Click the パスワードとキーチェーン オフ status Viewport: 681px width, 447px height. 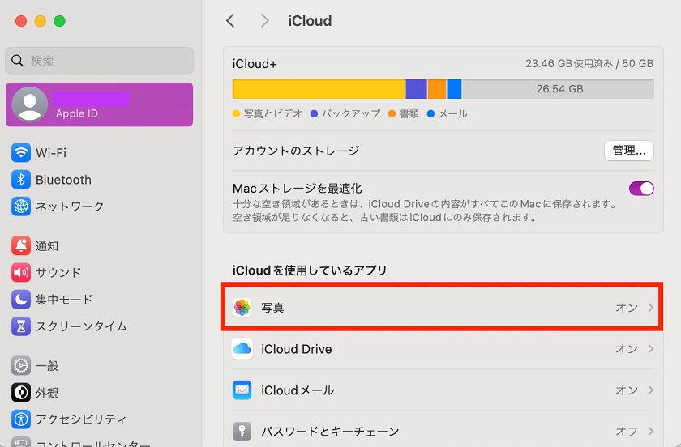point(626,432)
